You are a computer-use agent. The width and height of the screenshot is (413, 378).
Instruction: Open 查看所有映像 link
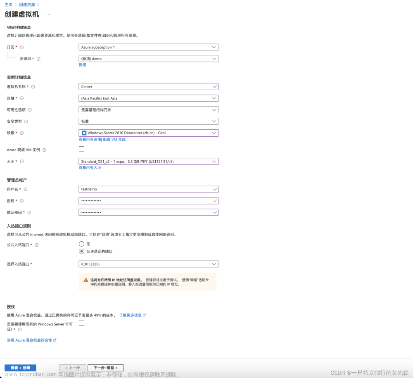point(90,140)
